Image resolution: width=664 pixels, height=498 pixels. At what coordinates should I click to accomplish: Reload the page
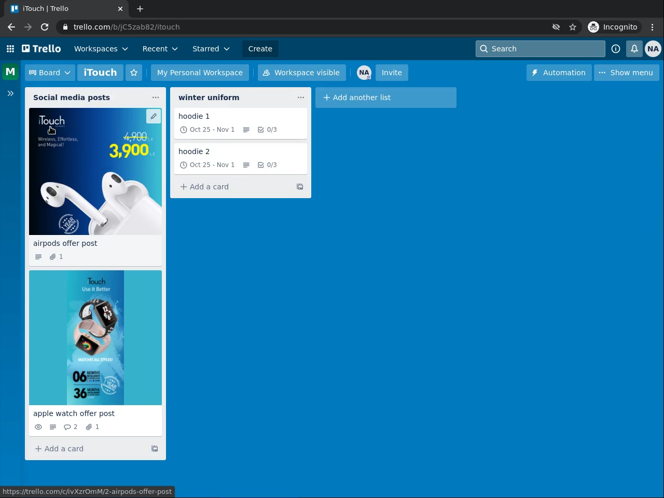45,27
